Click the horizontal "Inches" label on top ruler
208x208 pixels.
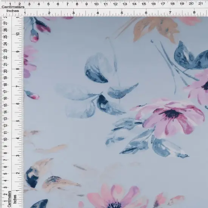tap(13, 11)
